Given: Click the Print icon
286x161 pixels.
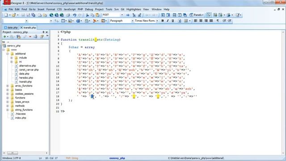Looking at the screenshot, I should point(68,15).
